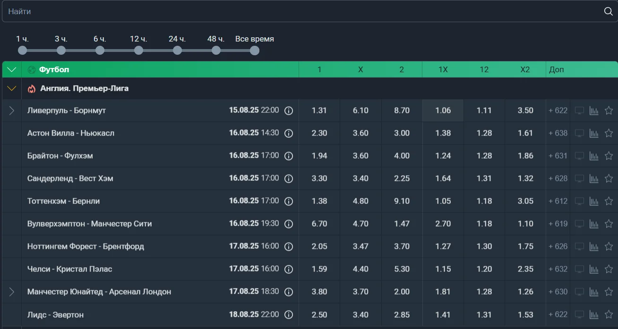
Task: Favorite the Вулверхэмптон - Манчестер Сити match star
Action: [609, 224]
